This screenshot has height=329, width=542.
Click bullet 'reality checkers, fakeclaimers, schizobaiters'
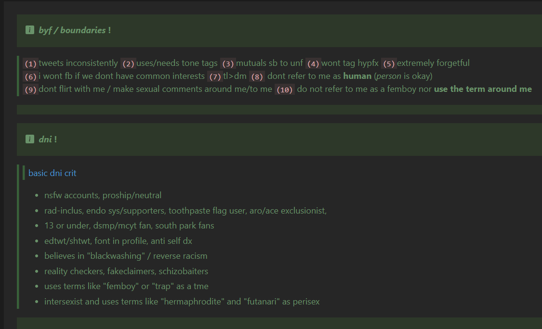pos(126,271)
